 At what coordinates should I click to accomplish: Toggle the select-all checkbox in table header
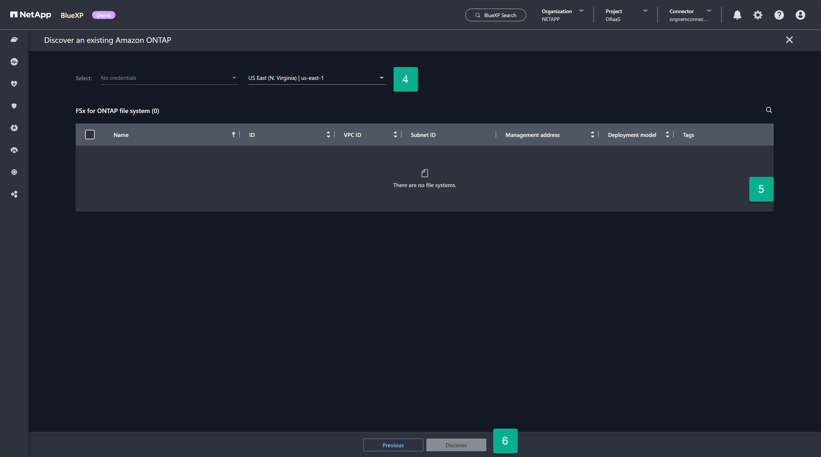[90, 135]
